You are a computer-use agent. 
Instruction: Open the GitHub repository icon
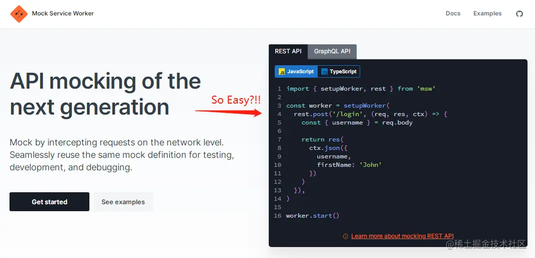tap(520, 13)
